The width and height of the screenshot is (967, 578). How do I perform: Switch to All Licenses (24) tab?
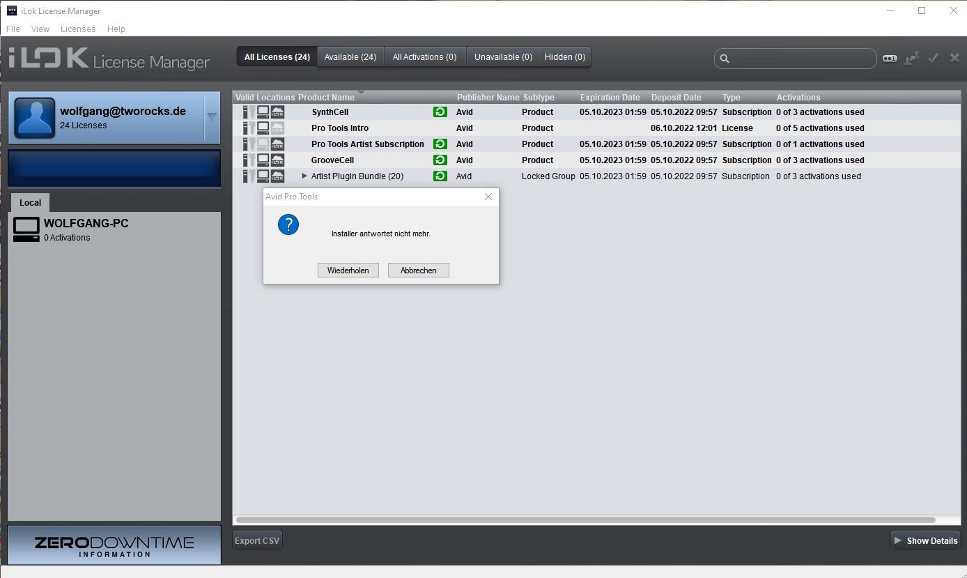277,57
